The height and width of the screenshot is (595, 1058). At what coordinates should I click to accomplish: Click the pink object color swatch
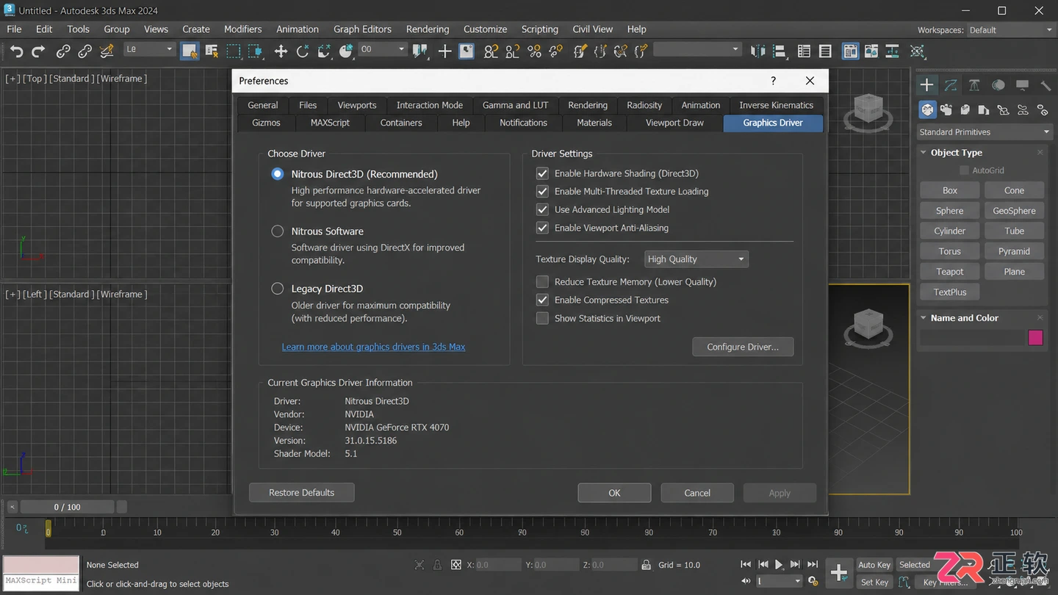pyautogui.click(x=1036, y=338)
